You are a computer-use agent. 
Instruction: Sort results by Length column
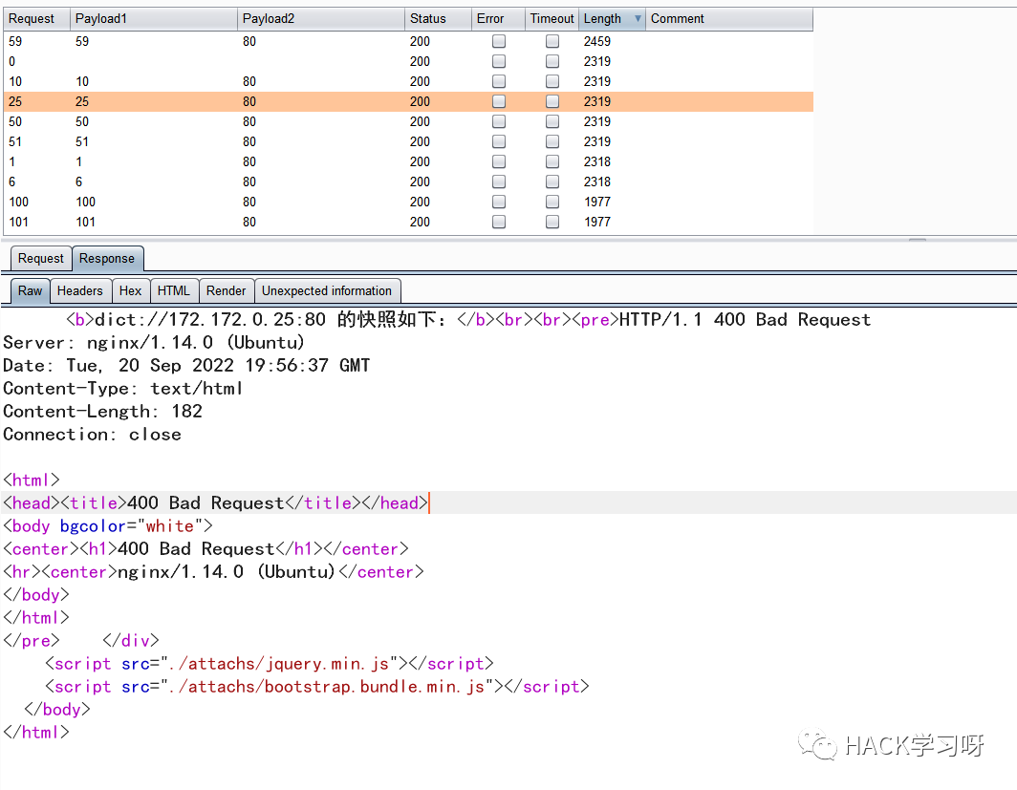[x=612, y=19]
